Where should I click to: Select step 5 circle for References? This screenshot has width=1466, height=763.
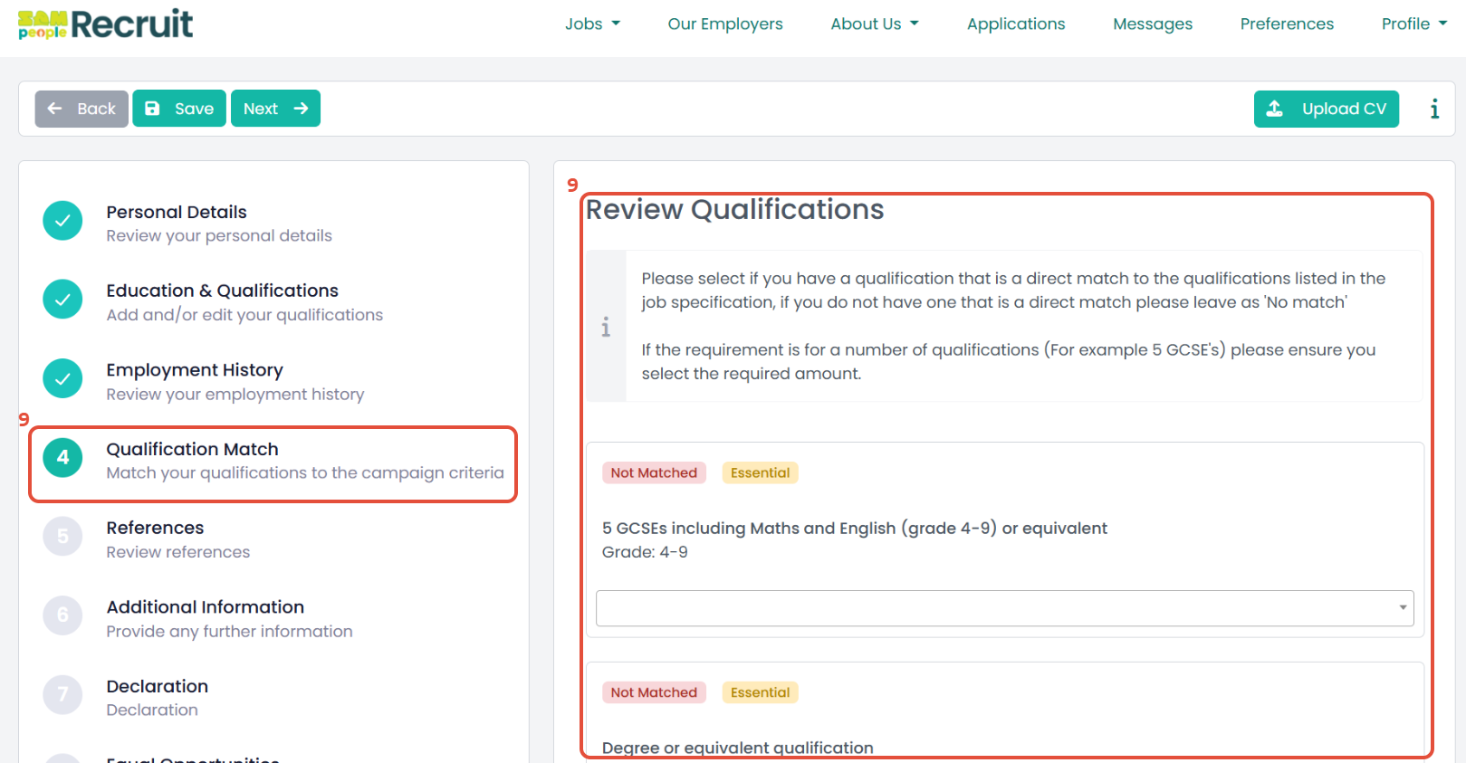point(62,537)
